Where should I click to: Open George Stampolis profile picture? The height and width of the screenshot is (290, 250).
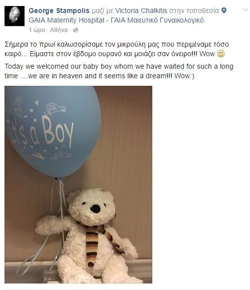tap(15, 16)
